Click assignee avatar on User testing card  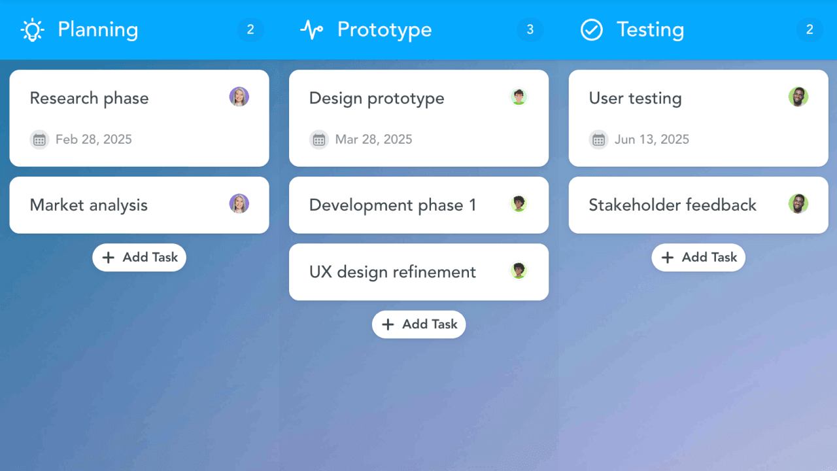point(798,97)
